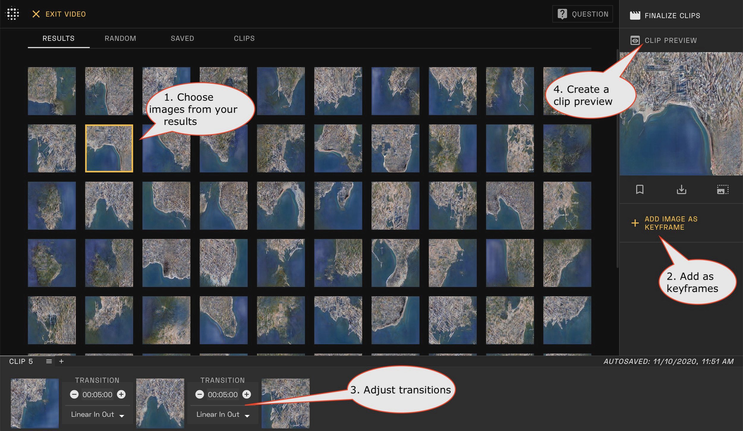Open the Question help icon
Viewport: 743px width, 431px height.
coord(562,13)
